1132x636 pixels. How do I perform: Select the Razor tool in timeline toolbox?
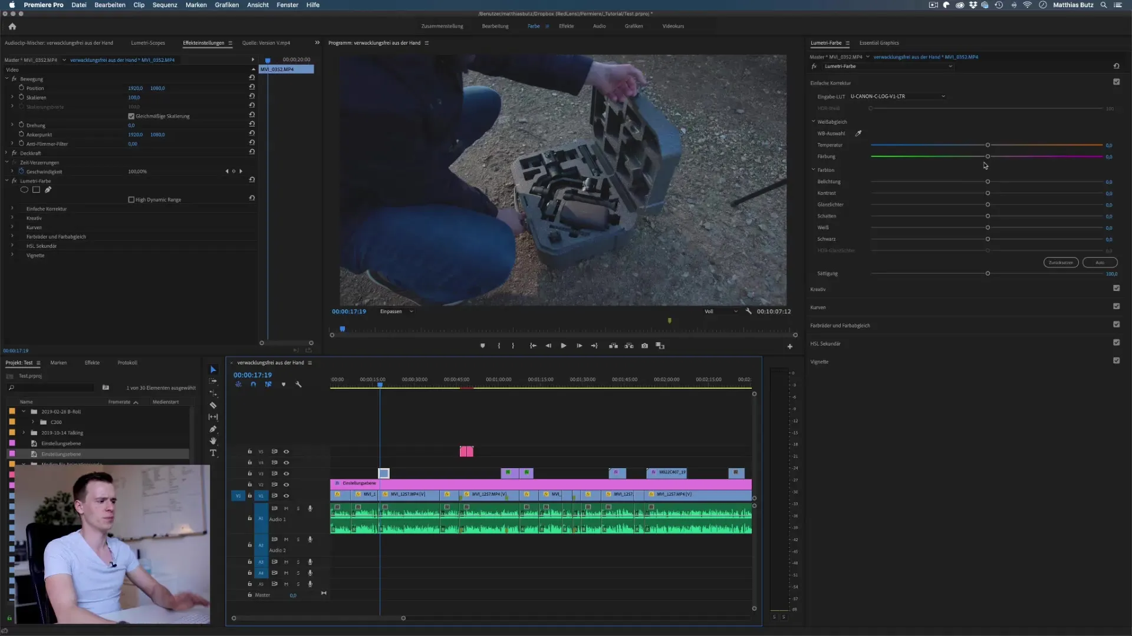(x=213, y=405)
